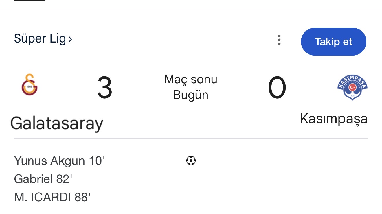382x214 pixels.
Task: Open the three-dot more options menu
Action: [x=279, y=40]
